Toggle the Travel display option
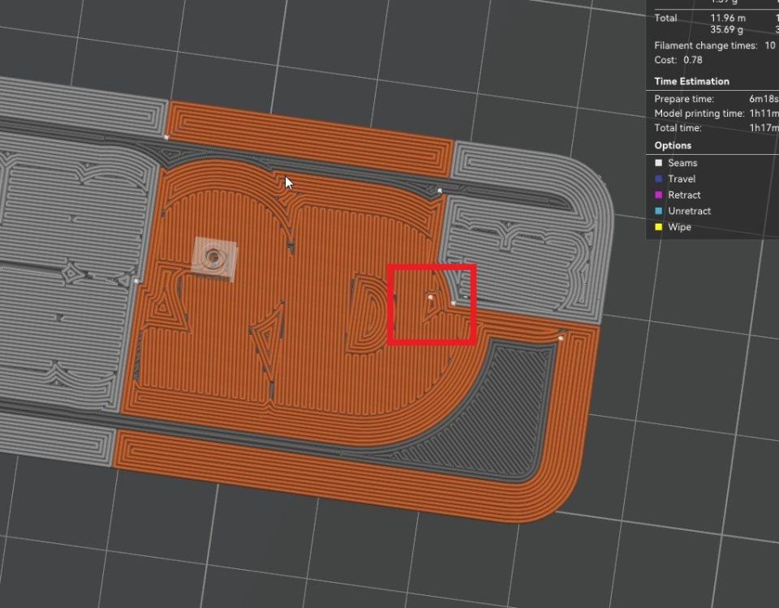The width and height of the screenshot is (779, 608). [x=659, y=179]
